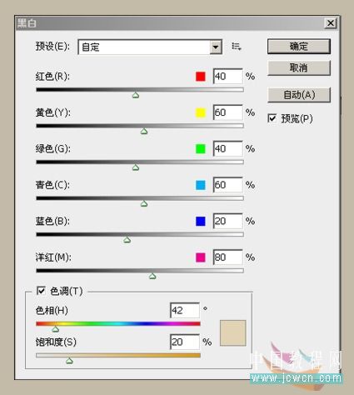Click the blue color swatch icon

(201, 221)
